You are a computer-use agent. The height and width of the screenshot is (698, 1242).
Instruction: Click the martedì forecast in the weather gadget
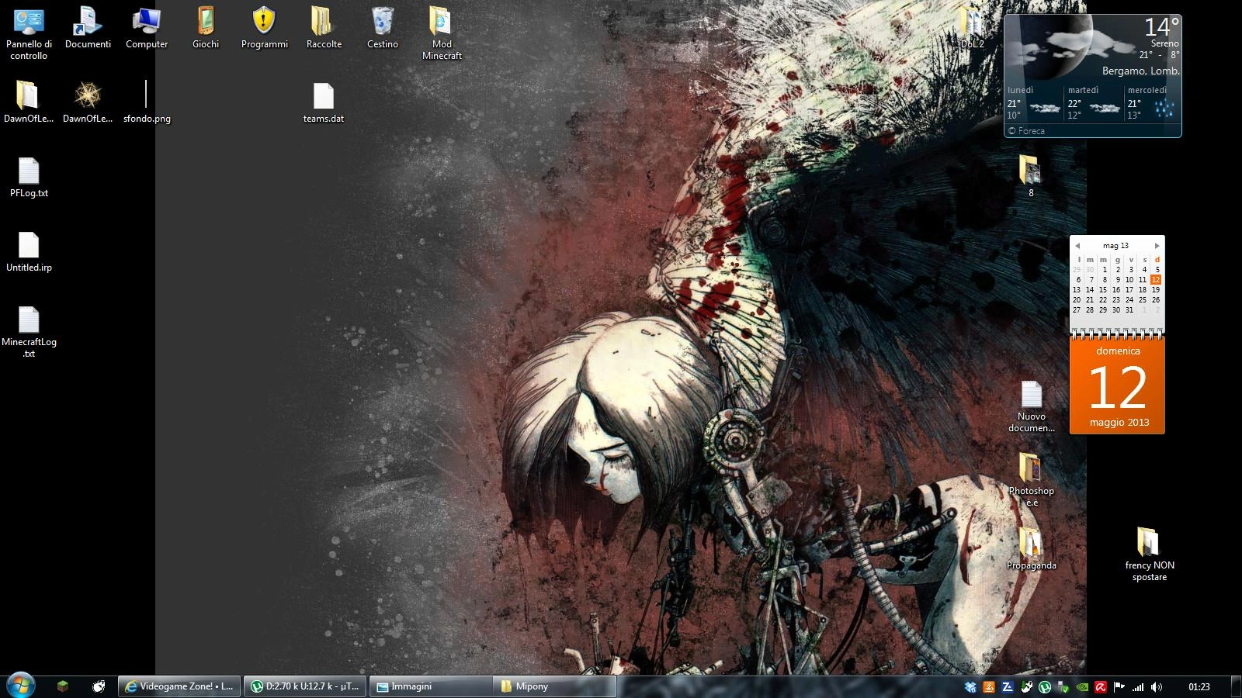click(x=1094, y=102)
